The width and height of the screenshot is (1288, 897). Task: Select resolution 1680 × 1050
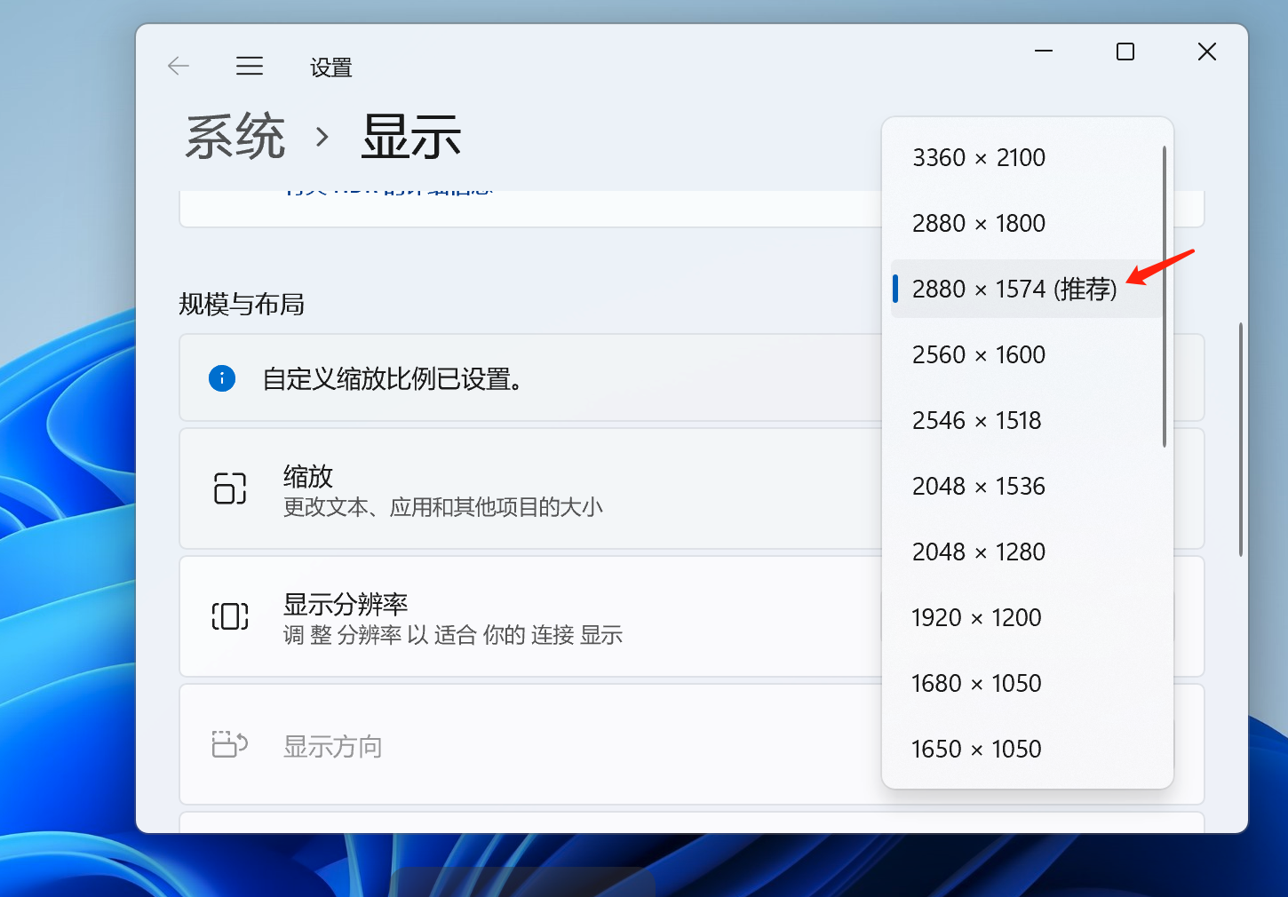coord(1027,684)
